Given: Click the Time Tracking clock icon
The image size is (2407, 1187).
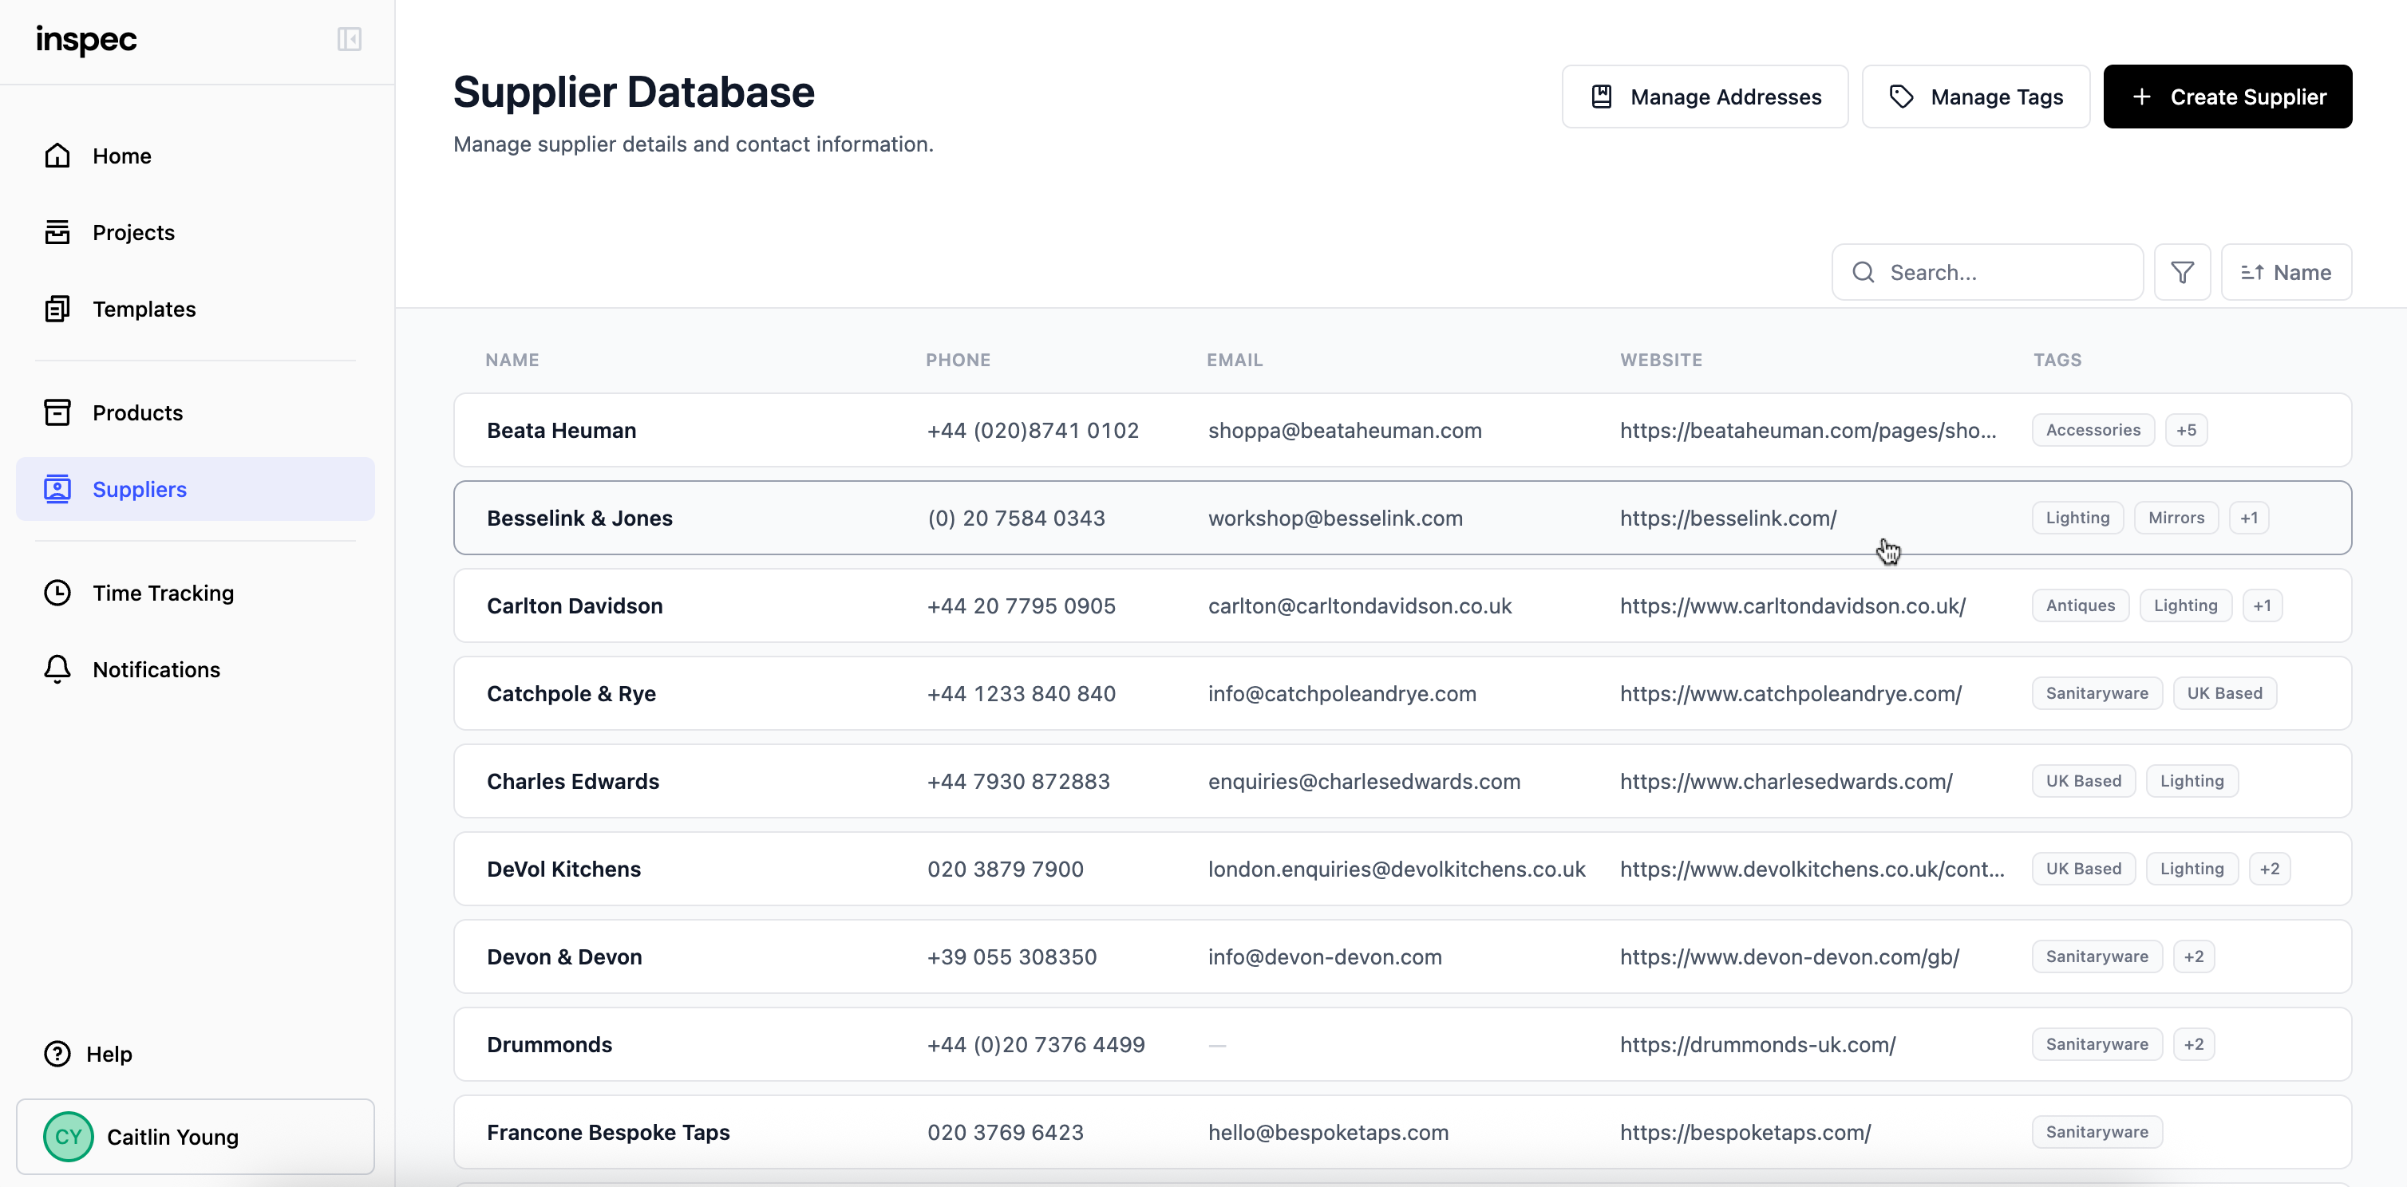Looking at the screenshot, I should point(58,593).
